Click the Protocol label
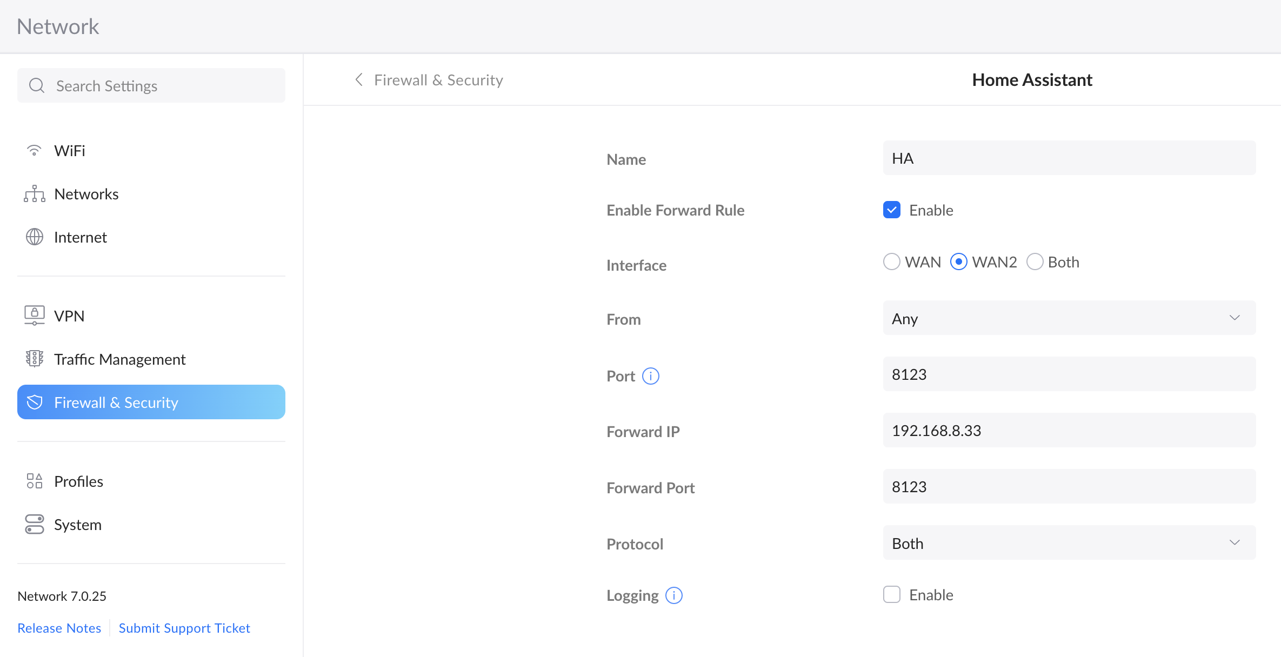 coord(635,544)
